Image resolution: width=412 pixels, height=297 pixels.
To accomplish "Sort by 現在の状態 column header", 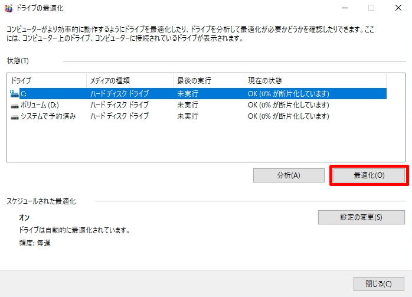I will click(x=315, y=80).
